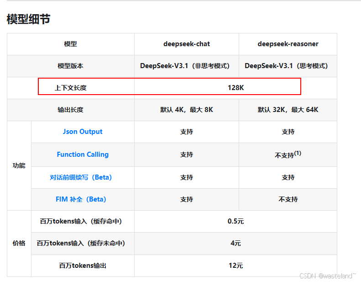Click 百万tokens输入（缓存未命中）label
Screen dimensions: 361x282
(81, 243)
